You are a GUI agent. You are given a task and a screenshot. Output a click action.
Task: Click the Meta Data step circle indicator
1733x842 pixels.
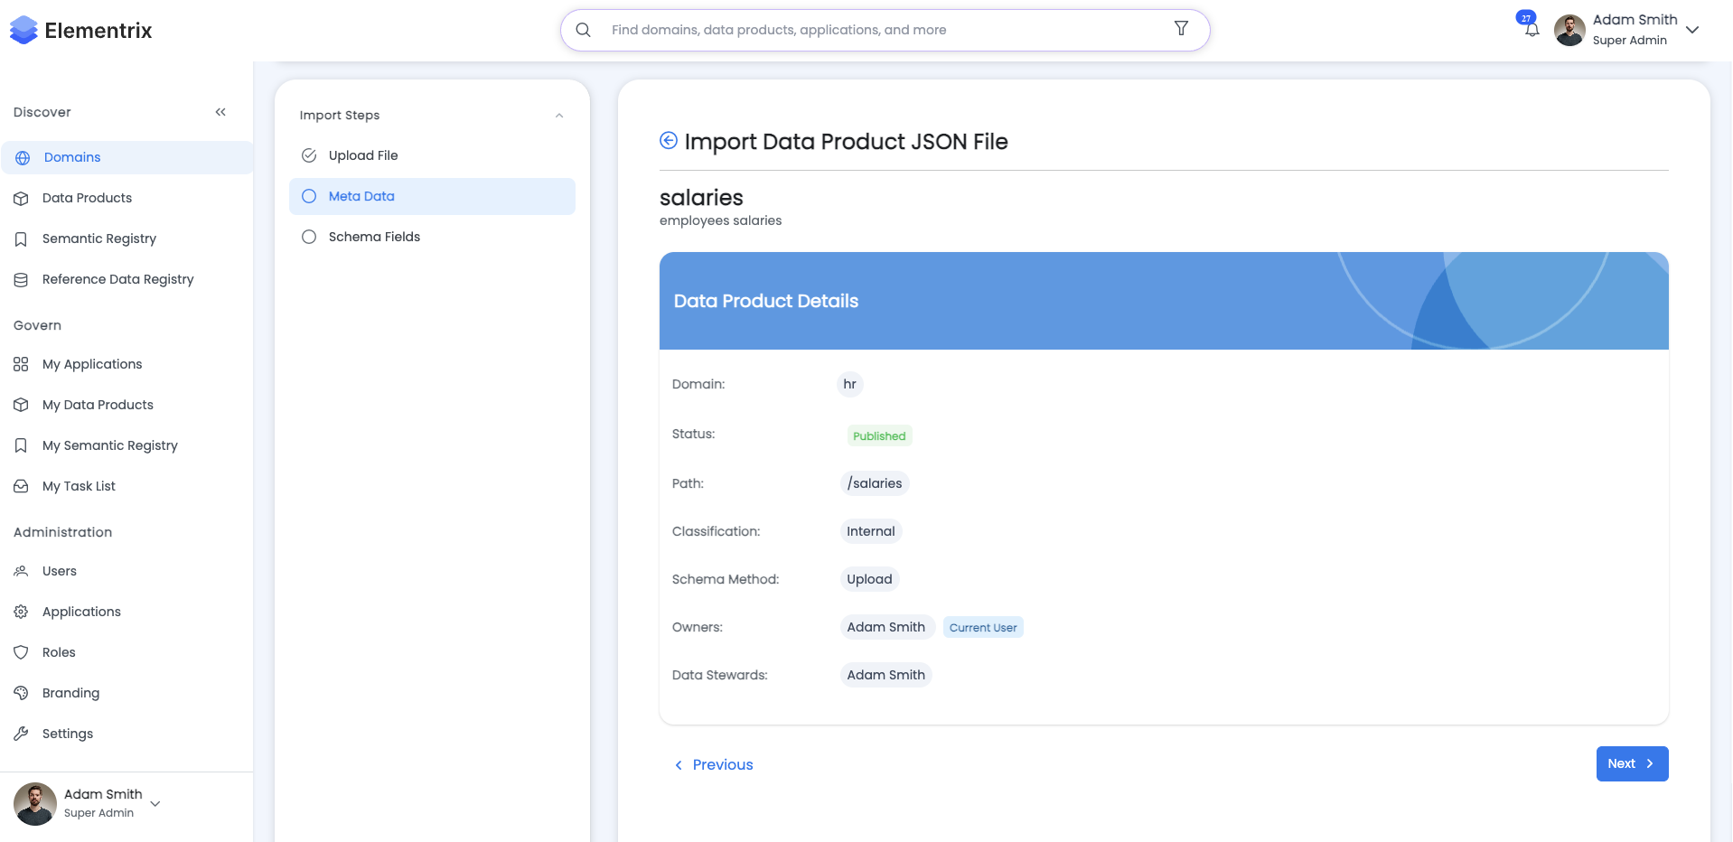(309, 196)
